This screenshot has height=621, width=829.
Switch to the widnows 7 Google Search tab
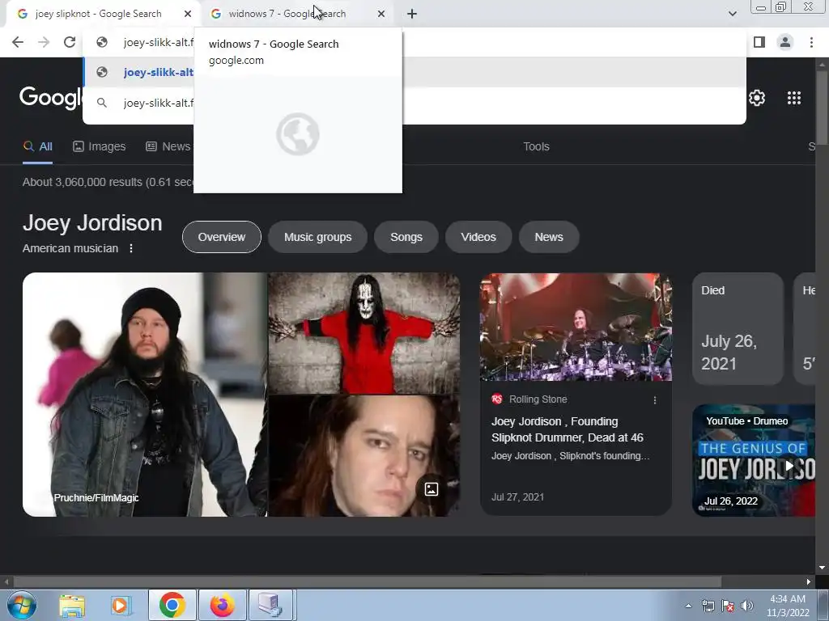(287, 14)
